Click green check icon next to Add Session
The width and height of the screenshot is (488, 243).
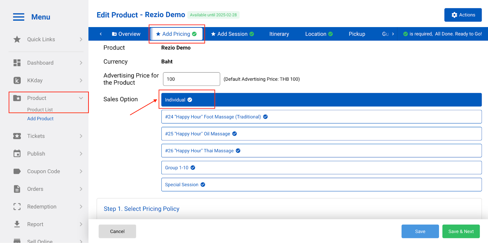click(x=252, y=34)
